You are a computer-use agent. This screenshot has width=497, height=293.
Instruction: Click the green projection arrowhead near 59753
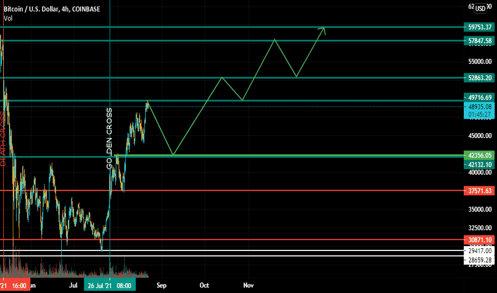coord(322,30)
